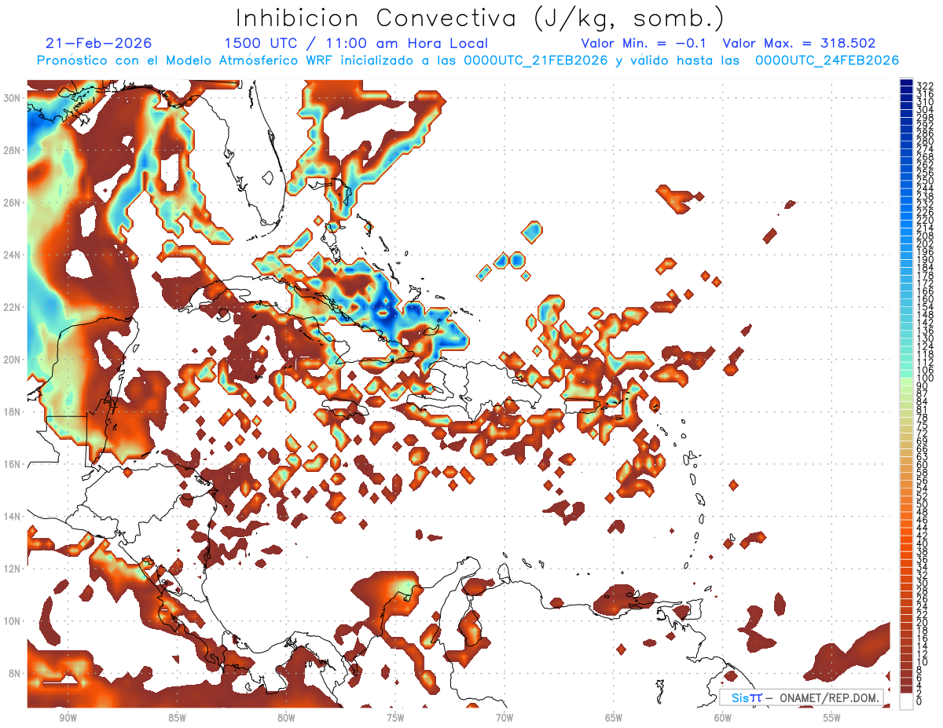The height and width of the screenshot is (728, 943).
Task: Click the '100' color scale value
Action: point(925,379)
